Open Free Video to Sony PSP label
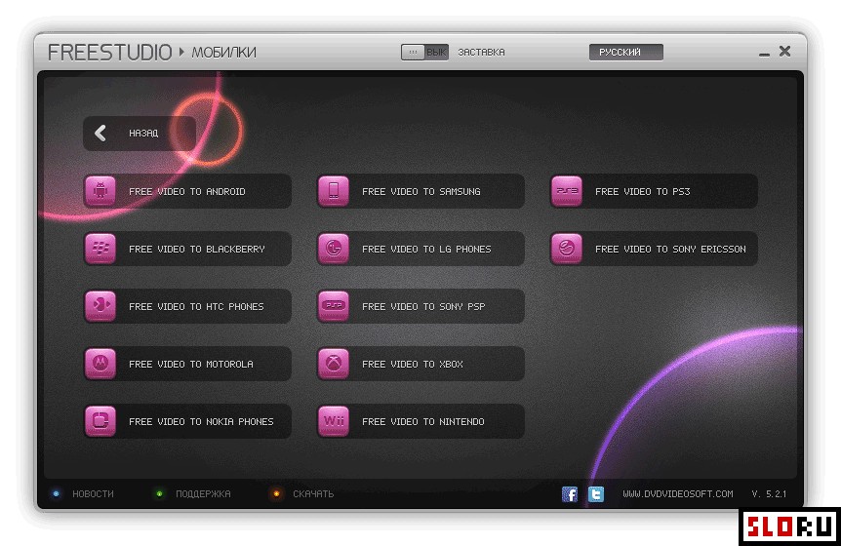The width and height of the screenshot is (841, 546). [423, 306]
